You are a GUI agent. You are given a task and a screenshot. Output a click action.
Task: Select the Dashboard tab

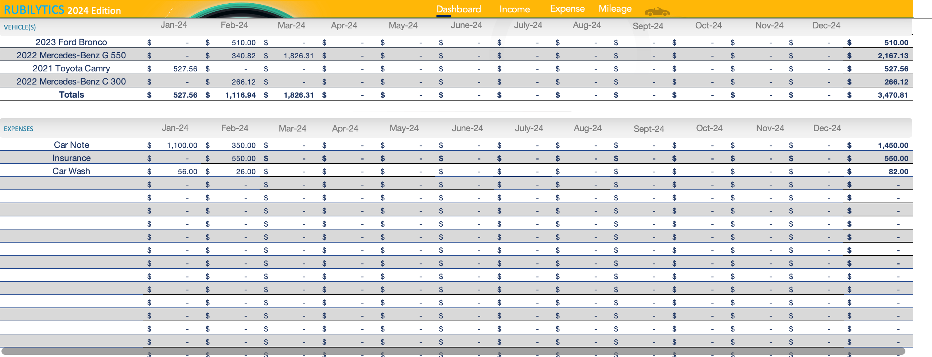pos(459,9)
